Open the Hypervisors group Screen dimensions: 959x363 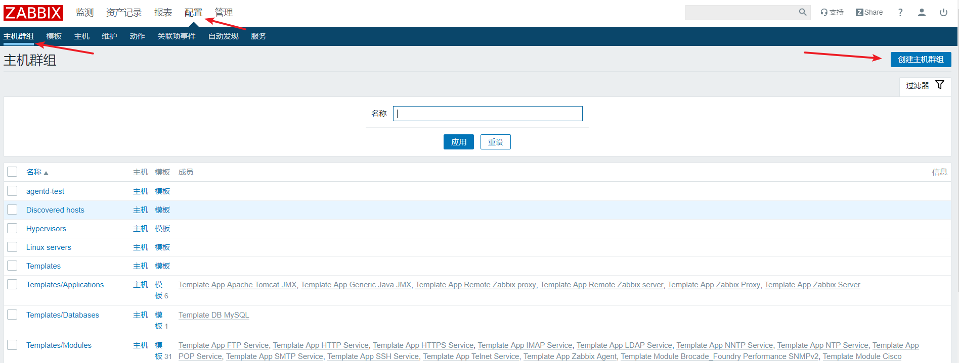(46, 229)
